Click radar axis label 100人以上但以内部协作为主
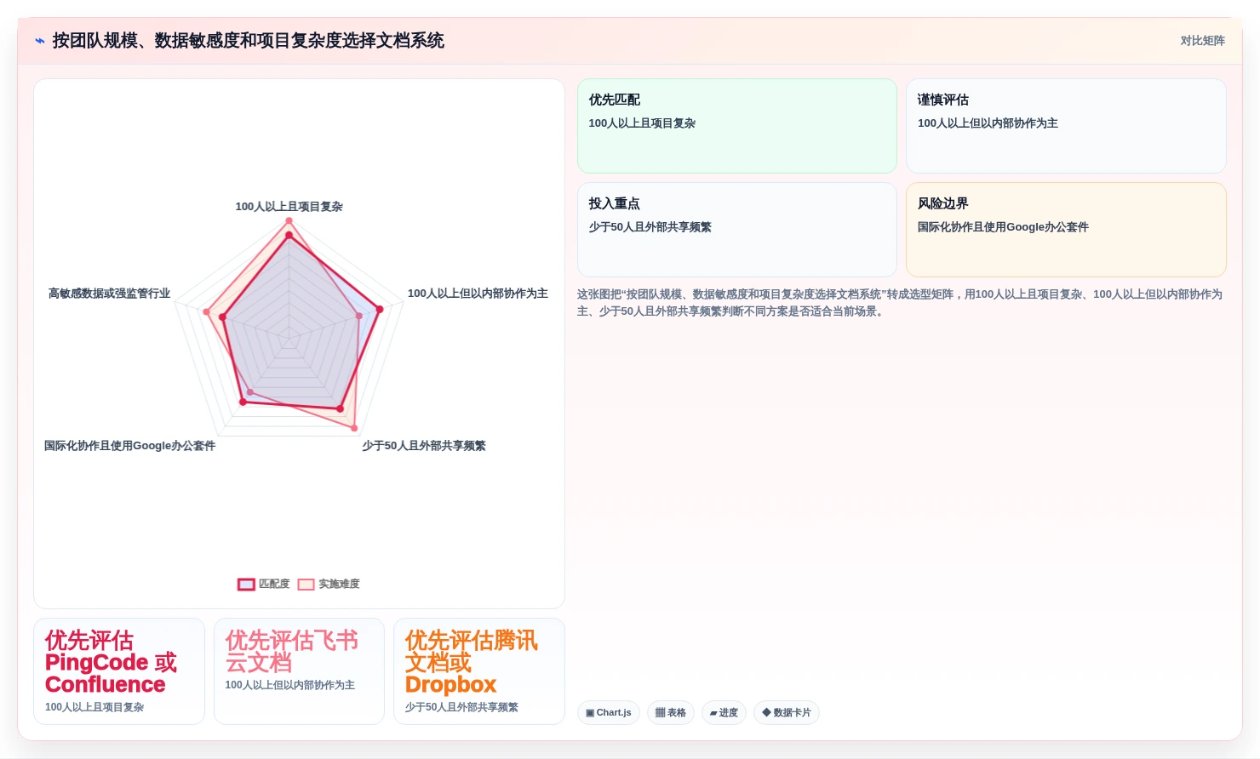This screenshot has height=759, width=1260. (478, 294)
